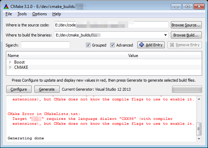Open the File menu
The width and height of the screenshot is (208, 148).
[9, 14]
